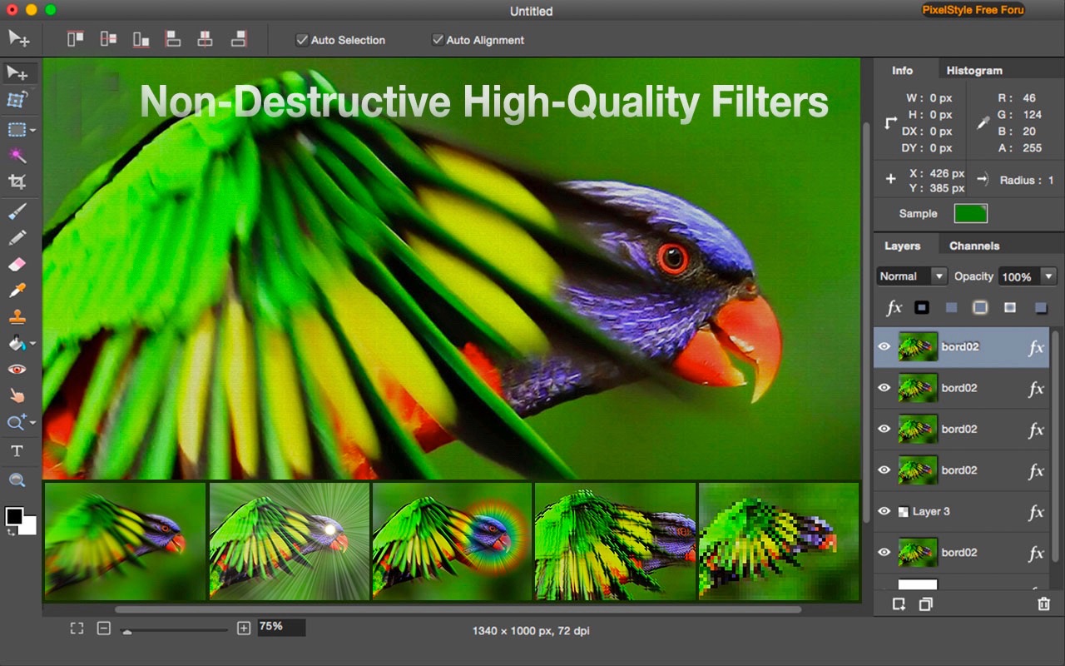Click the 75% zoom input field
Image resolution: width=1065 pixels, height=666 pixels.
coord(280,627)
